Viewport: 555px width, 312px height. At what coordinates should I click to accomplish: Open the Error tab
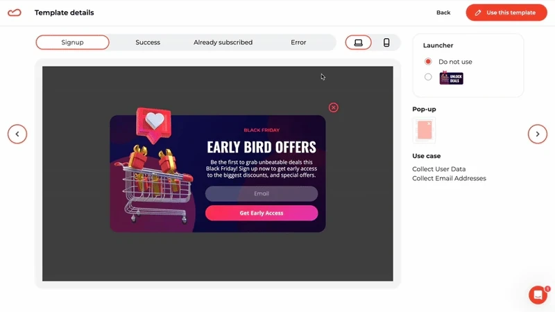(x=298, y=42)
